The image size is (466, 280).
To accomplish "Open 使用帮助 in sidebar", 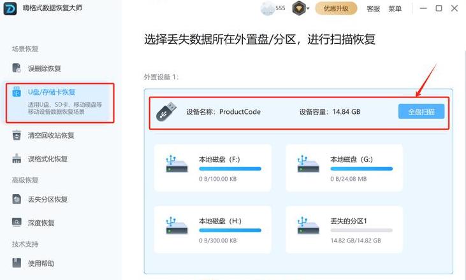I will click(41, 263).
